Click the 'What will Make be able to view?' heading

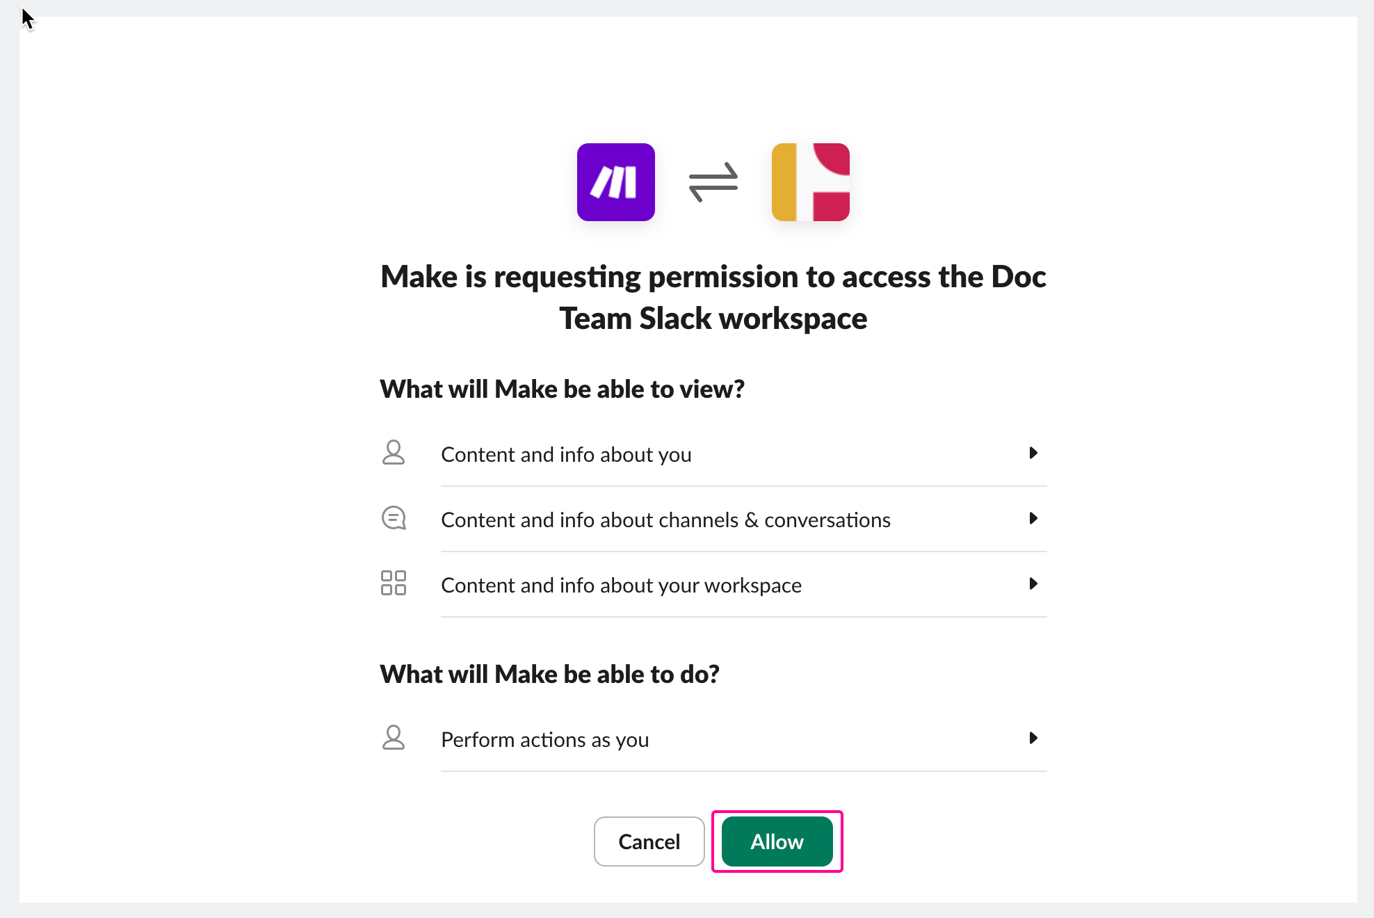pos(562,389)
